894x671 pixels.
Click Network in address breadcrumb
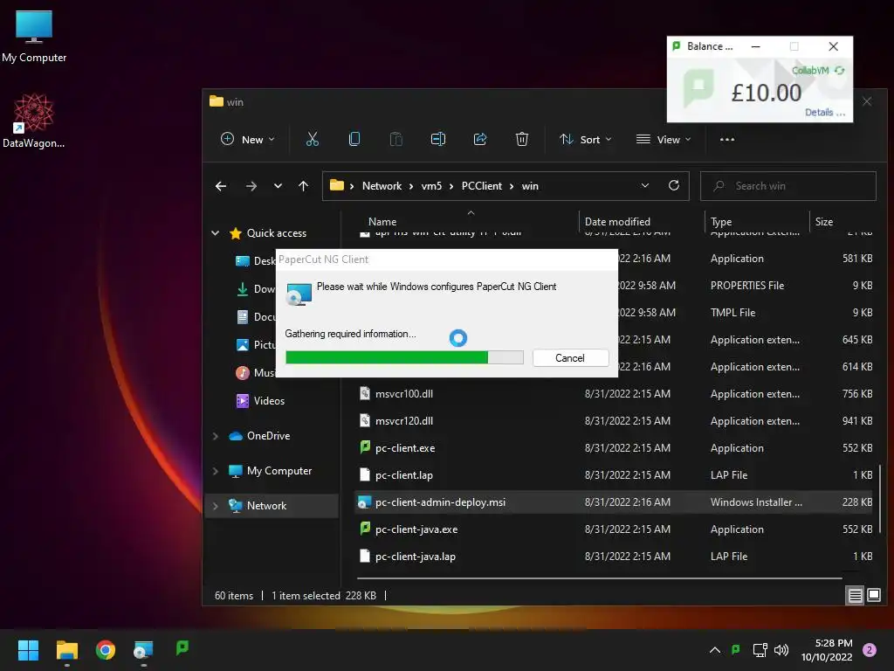382,186
